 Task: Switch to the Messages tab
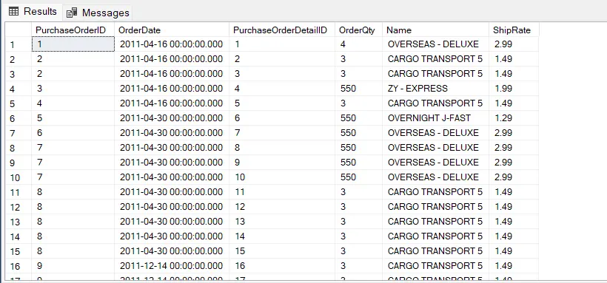[98, 13]
